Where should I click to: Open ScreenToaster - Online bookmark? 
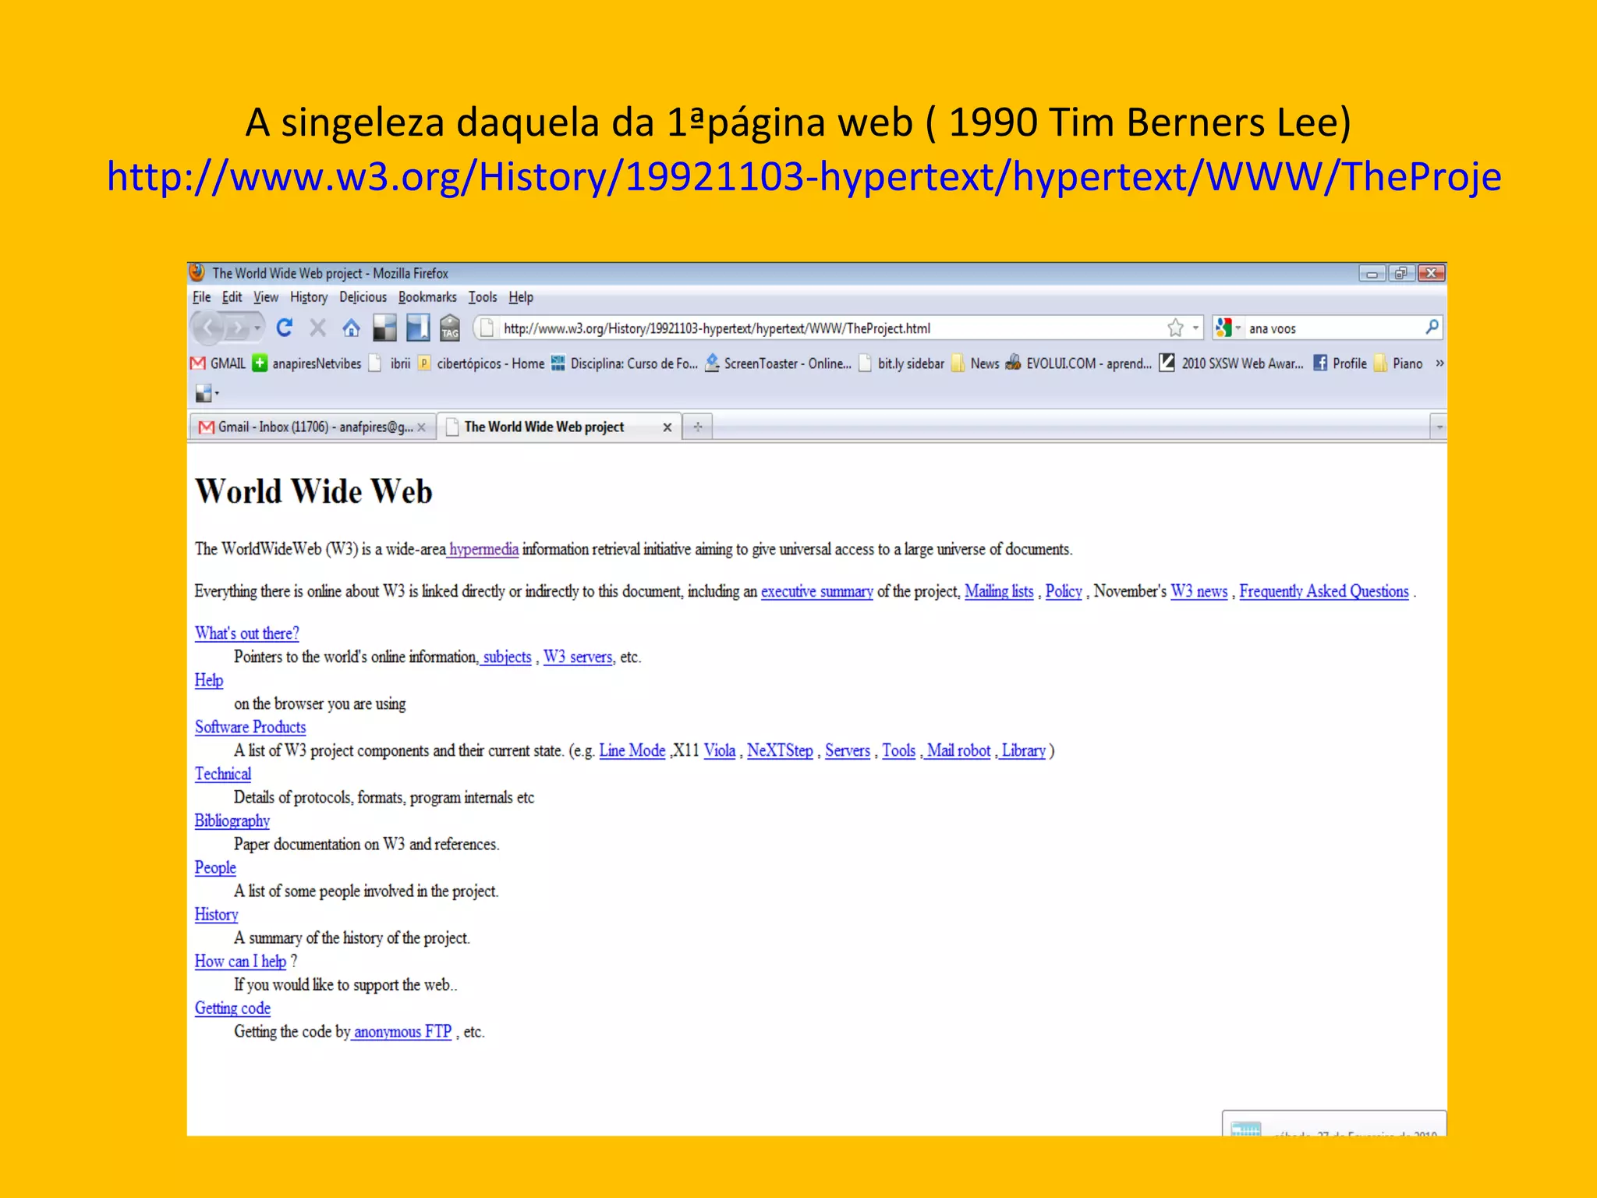click(778, 363)
